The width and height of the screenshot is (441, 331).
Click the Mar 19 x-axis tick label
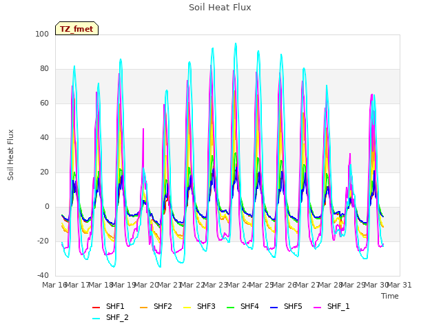(123, 285)
